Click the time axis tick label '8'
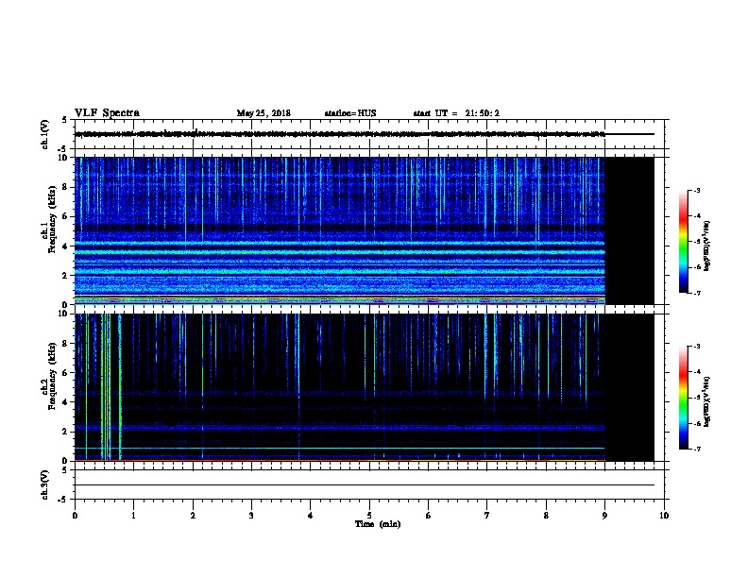 [546, 516]
